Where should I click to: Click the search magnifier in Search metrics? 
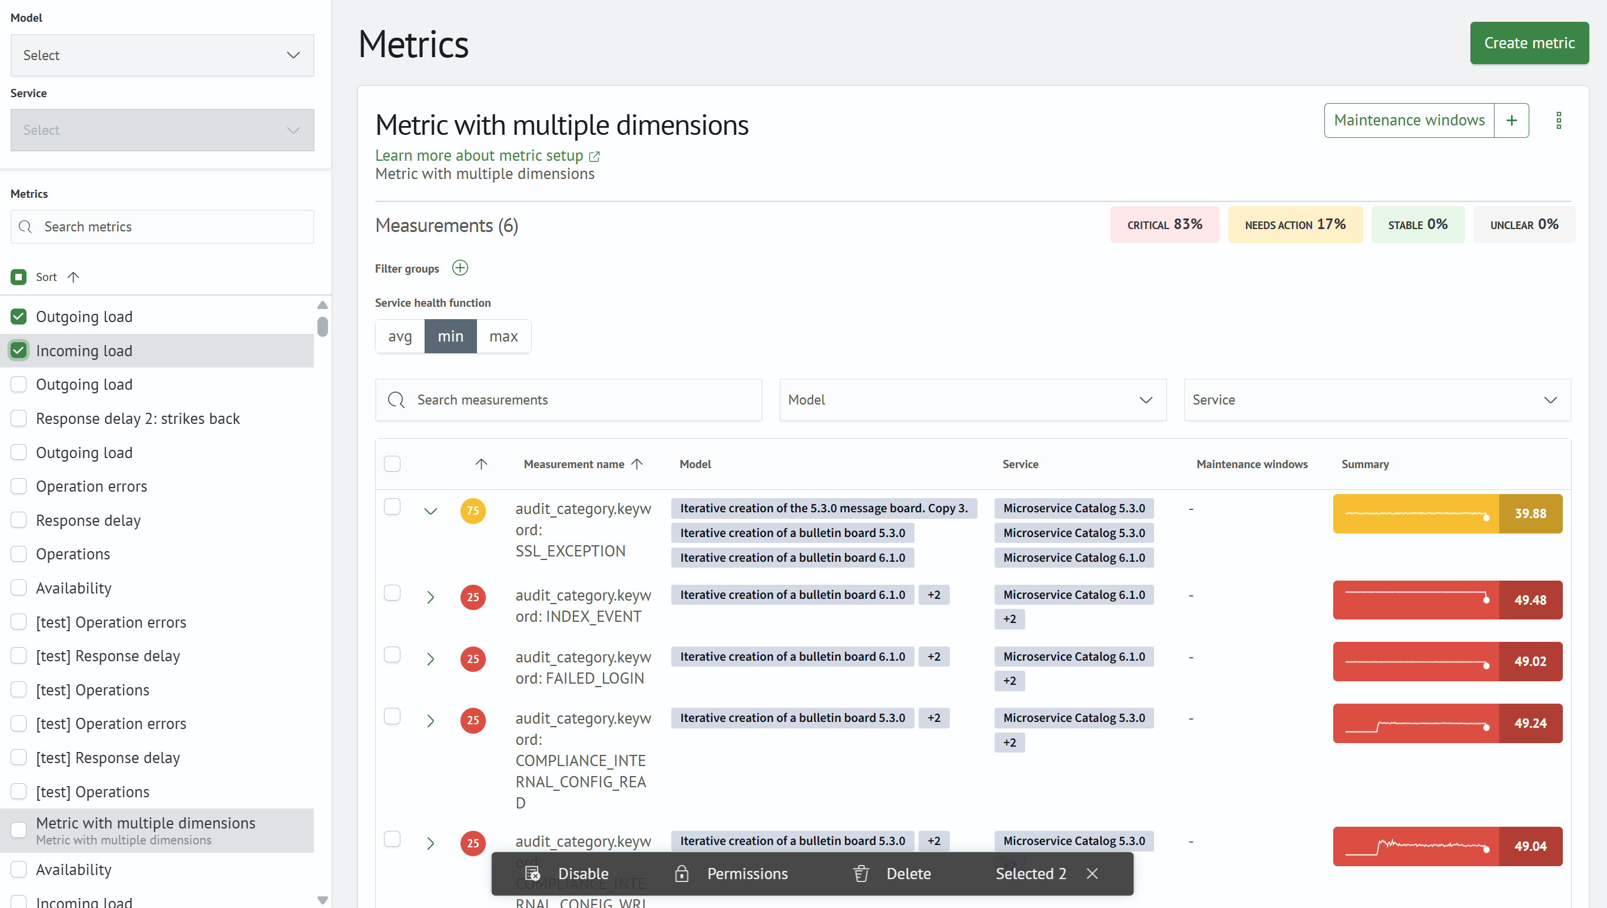[x=25, y=226]
